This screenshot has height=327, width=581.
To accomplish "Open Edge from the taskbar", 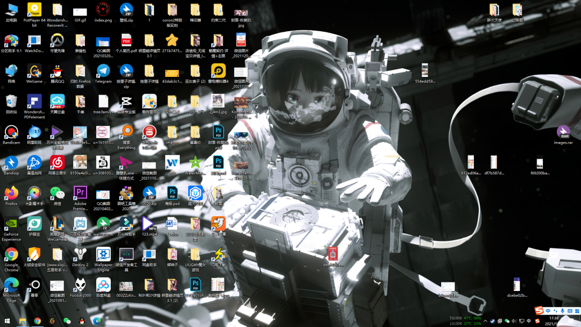I will [x=97, y=321].
